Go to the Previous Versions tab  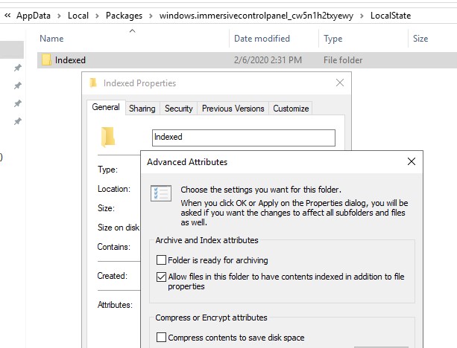233,109
